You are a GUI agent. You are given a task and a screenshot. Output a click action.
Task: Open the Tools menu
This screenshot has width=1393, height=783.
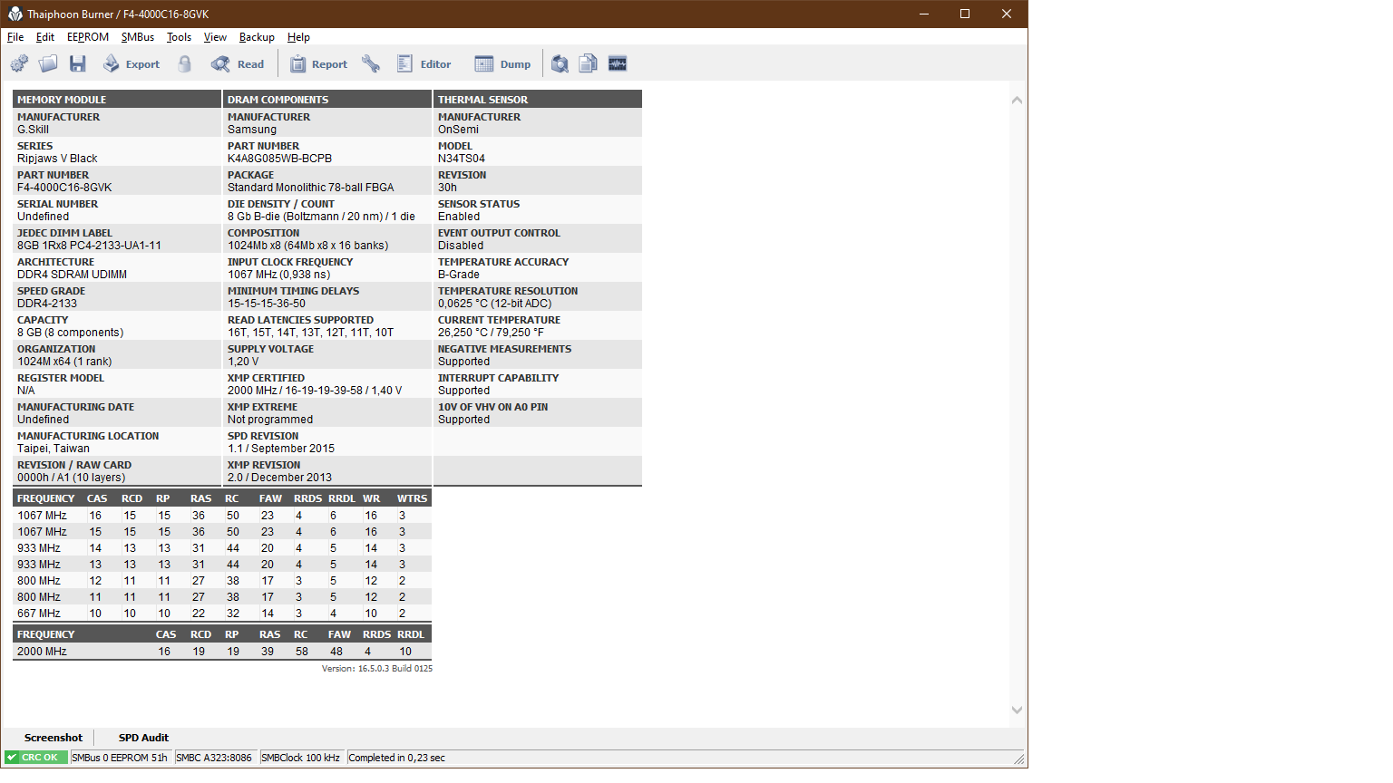(x=179, y=37)
